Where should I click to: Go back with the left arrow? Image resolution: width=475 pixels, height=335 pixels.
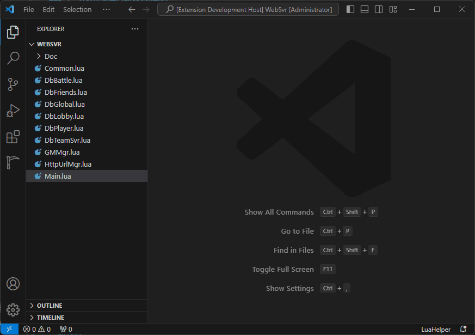pos(132,10)
